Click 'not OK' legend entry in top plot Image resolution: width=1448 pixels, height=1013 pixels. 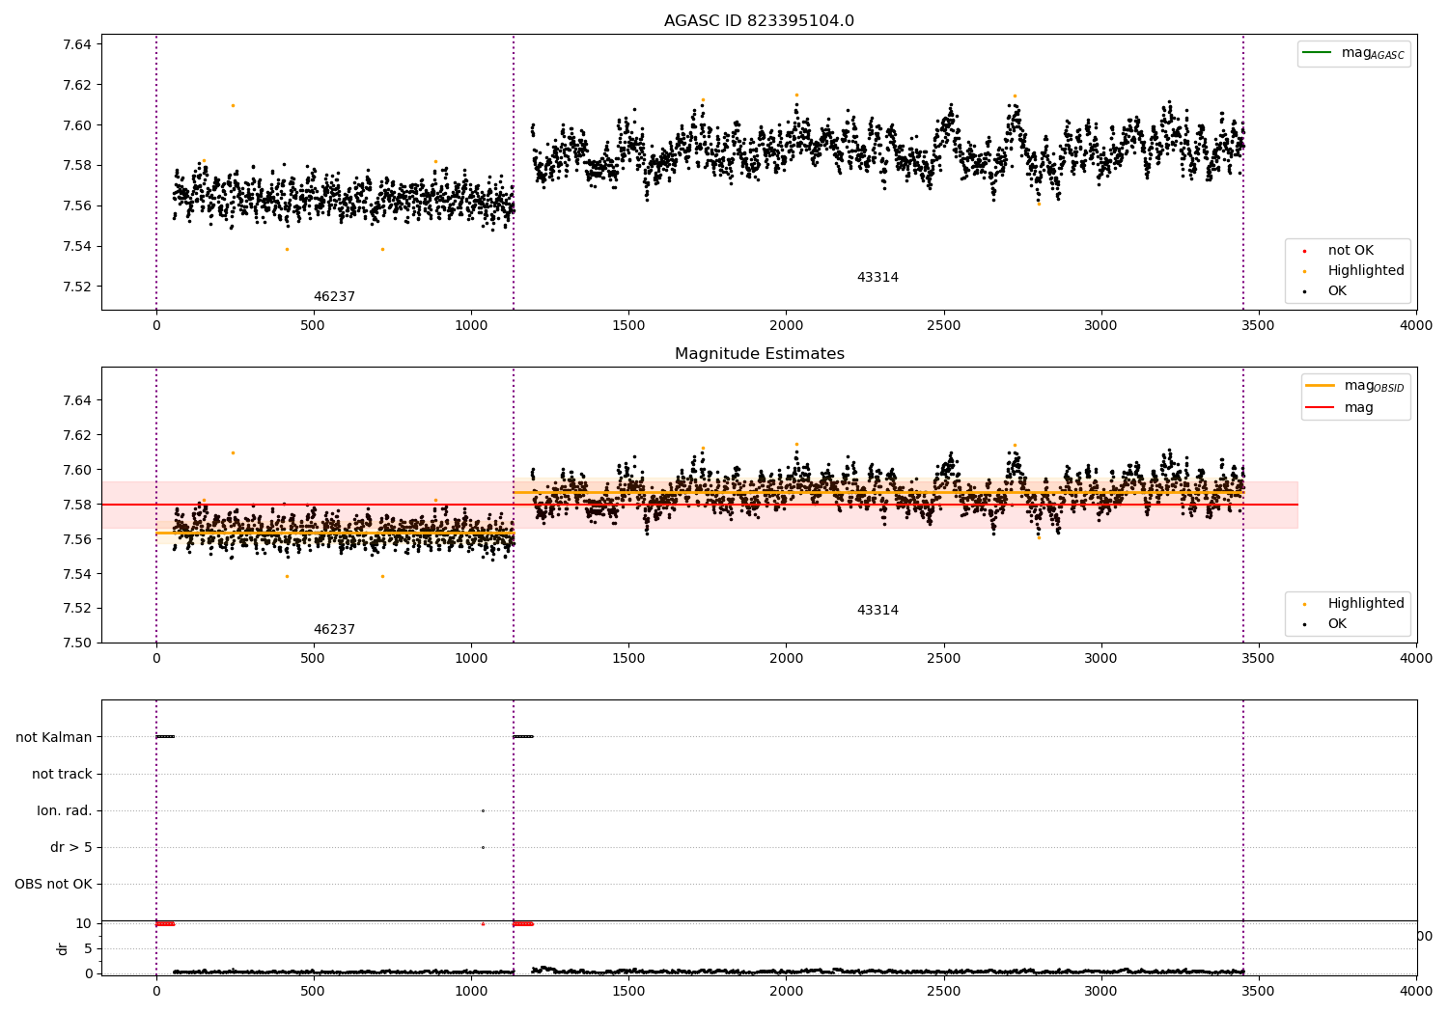tap(1338, 251)
